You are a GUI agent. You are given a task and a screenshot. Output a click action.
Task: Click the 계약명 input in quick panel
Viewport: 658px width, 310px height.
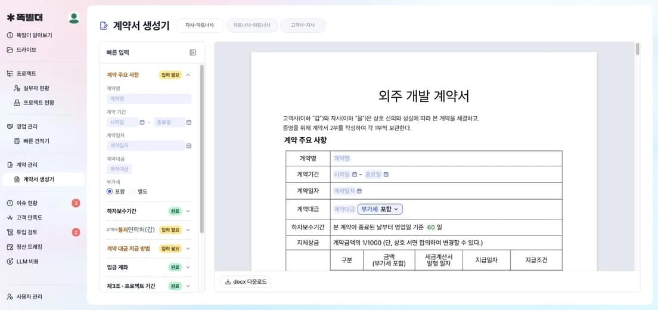click(x=148, y=98)
